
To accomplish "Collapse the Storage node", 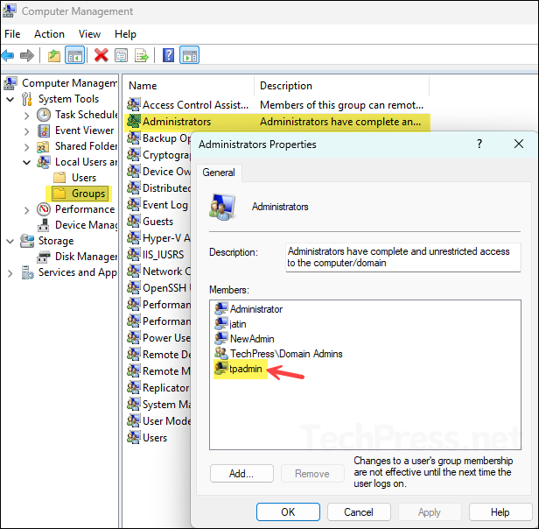I will coord(10,241).
